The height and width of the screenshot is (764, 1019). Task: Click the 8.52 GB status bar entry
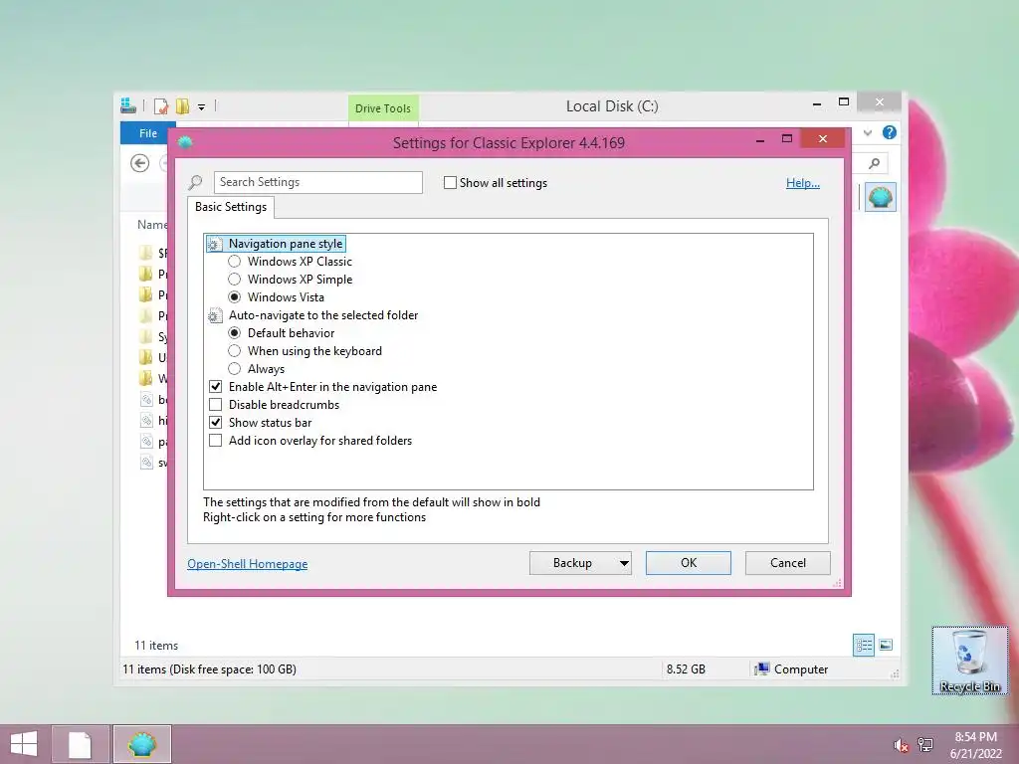point(686,669)
